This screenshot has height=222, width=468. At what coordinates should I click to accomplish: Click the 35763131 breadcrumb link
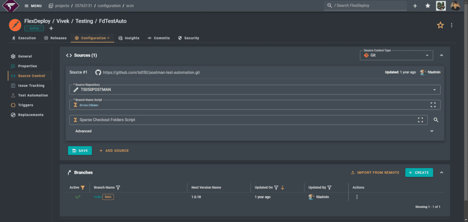pyautogui.click(x=83, y=5)
